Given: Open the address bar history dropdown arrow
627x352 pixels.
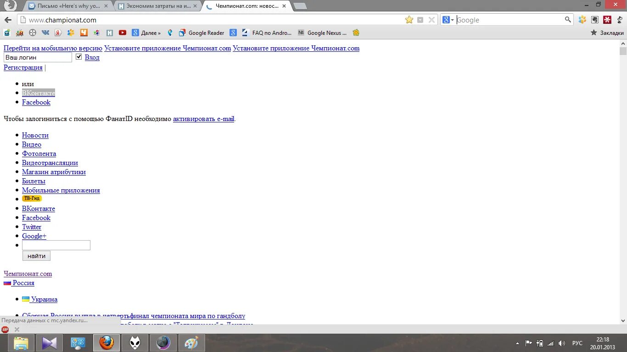Looking at the screenshot, I should [420, 20].
